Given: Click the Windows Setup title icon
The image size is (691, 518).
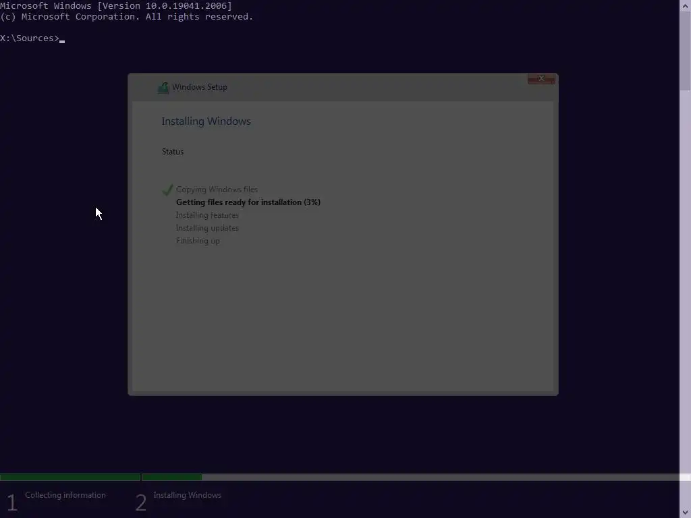Looking at the screenshot, I should [163, 88].
